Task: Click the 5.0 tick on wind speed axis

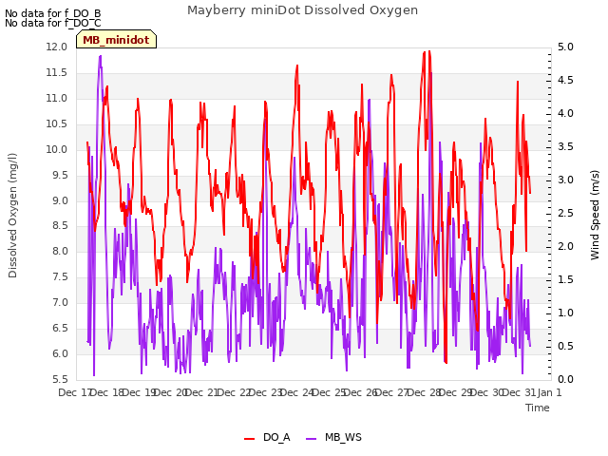Action: [565, 47]
